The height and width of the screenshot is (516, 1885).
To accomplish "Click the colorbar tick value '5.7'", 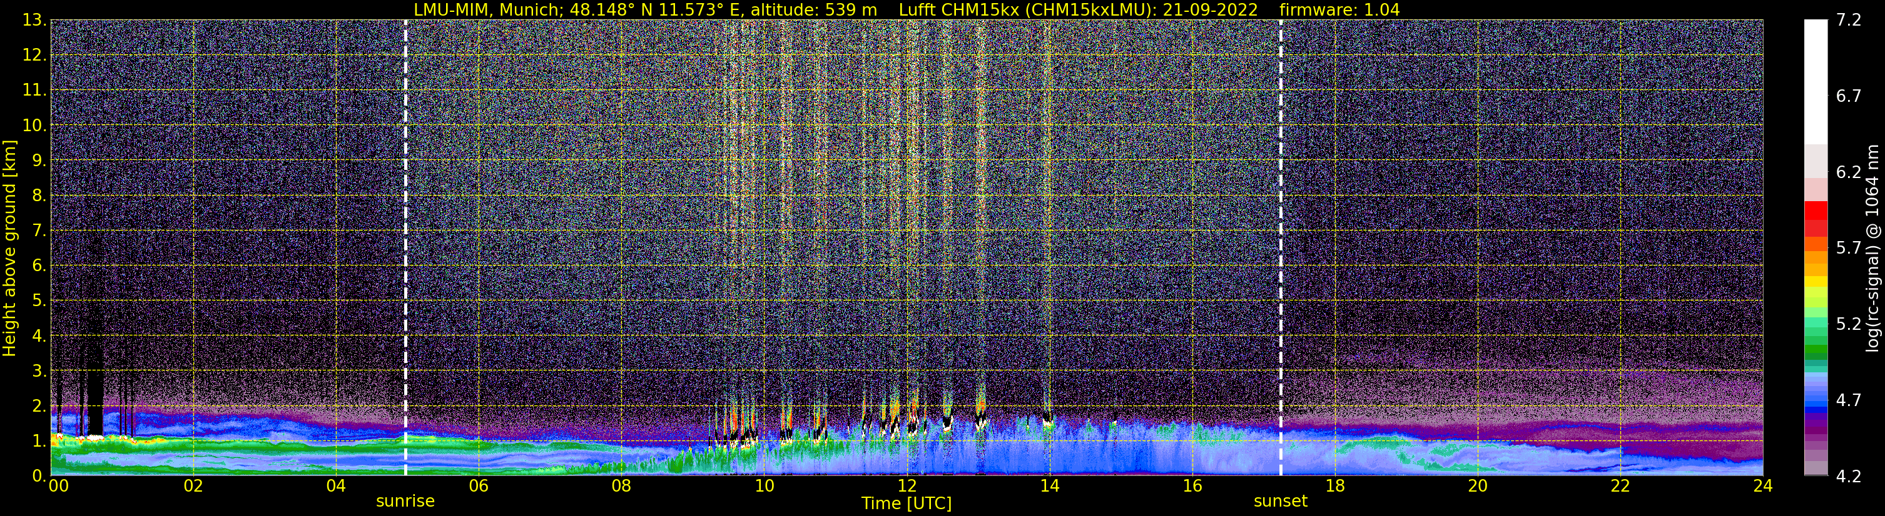I will (1849, 249).
